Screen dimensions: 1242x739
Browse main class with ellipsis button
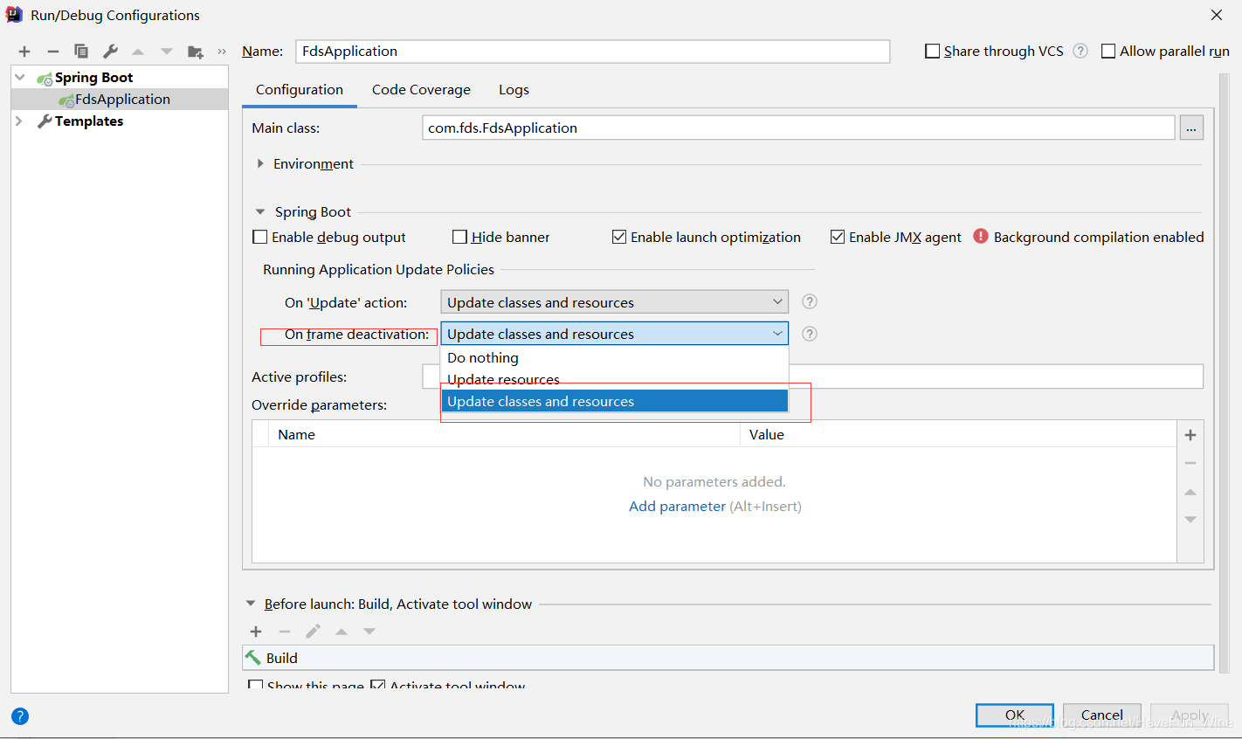click(1191, 128)
